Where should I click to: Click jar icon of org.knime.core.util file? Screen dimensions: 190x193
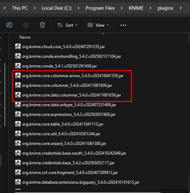click(x=18, y=134)
